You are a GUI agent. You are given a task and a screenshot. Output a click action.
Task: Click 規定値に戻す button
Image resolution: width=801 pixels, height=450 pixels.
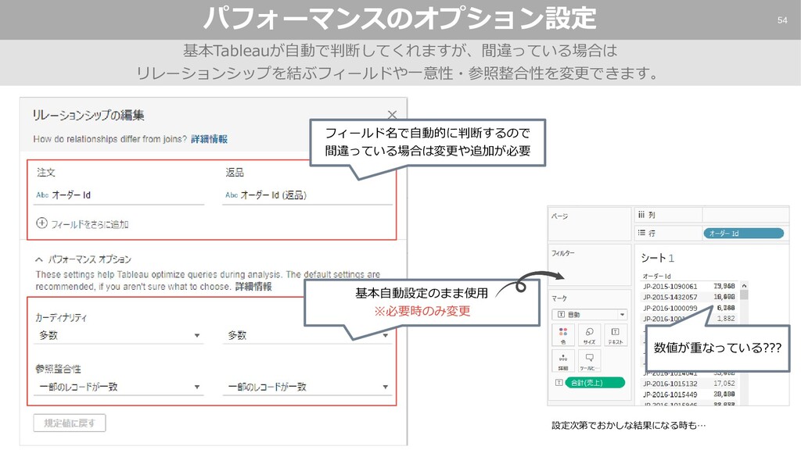70,423
